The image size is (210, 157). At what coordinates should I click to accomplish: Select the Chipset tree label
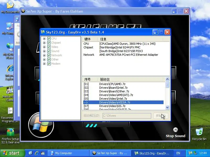click(x=56, y=43)
